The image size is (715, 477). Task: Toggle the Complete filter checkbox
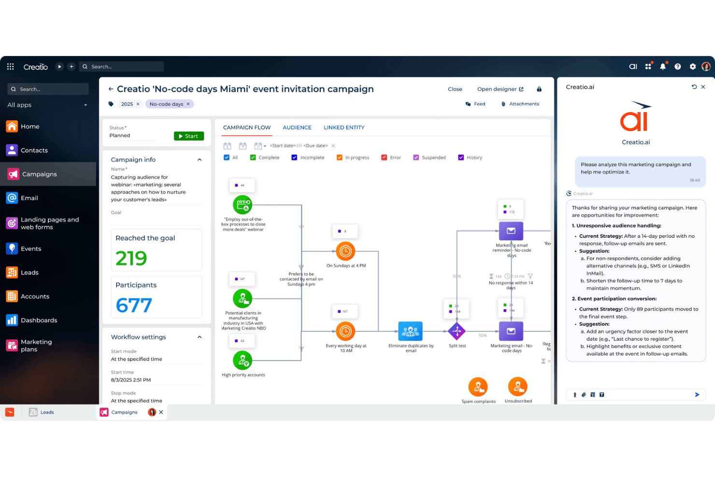click(x=253, y=158)
